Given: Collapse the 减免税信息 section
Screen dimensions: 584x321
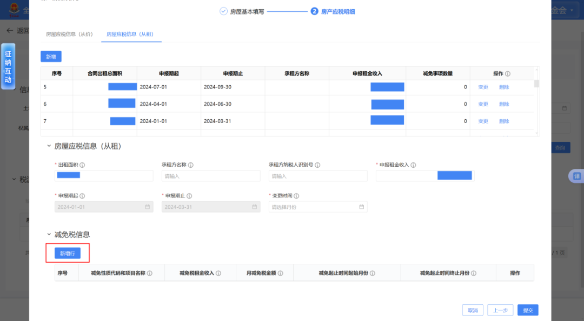Looking at the screenshot, I should (48, 234).
